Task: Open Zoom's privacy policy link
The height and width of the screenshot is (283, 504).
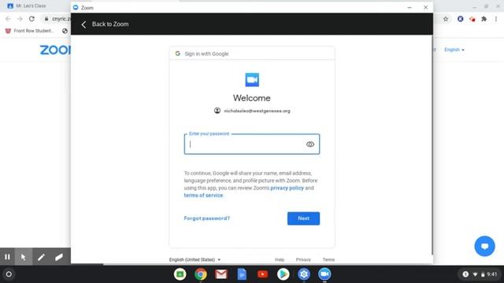Action: [287, 188]
